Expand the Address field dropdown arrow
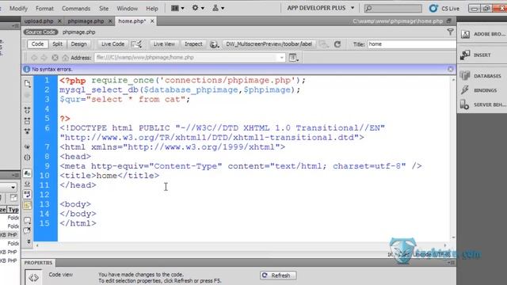 282,58
